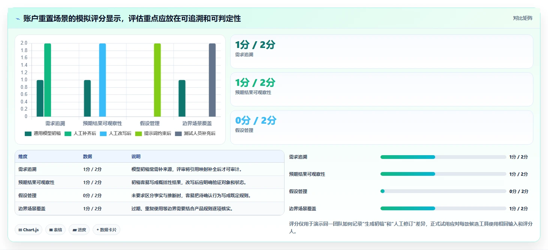548x250 pixels.
Task: Click the 数据 table column header
Action: pos(88,157)
